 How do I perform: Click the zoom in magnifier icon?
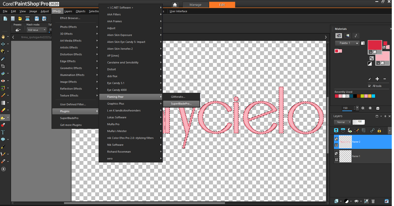click(370, 108)
